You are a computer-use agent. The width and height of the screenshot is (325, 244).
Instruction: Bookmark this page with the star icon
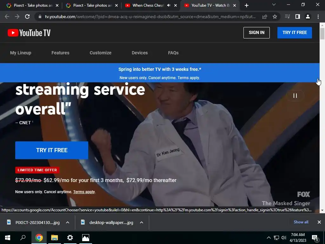275,17
